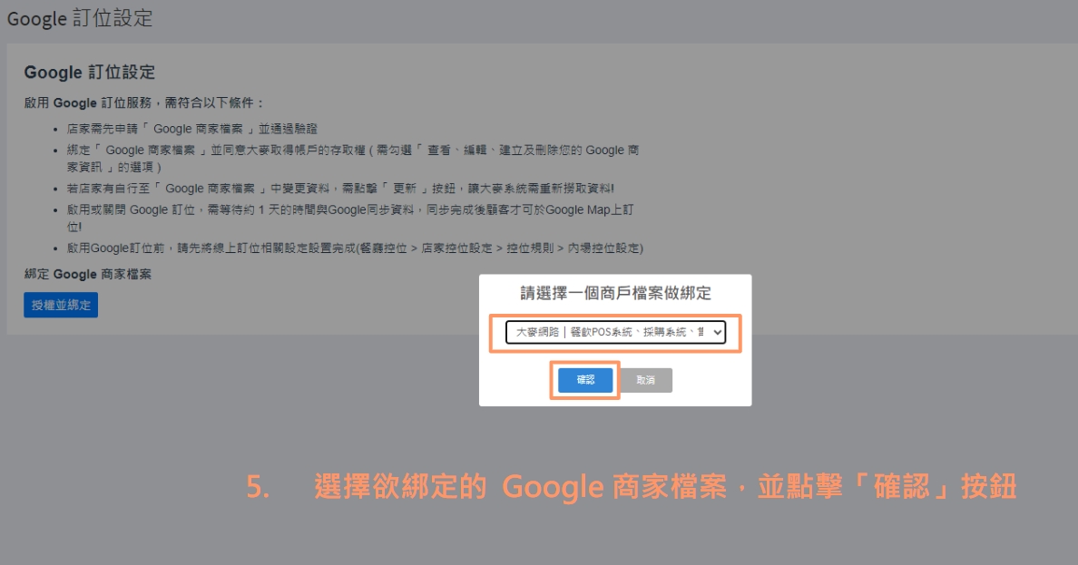
Task: Click the 授權並綁定 button
Action: pyautogui.click(x=61, y=306)
